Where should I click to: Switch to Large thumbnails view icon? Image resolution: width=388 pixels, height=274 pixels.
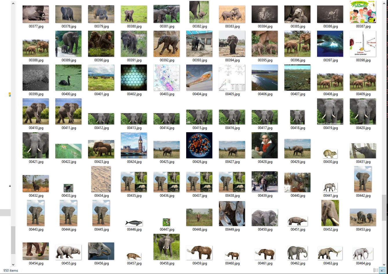[382, 270]
